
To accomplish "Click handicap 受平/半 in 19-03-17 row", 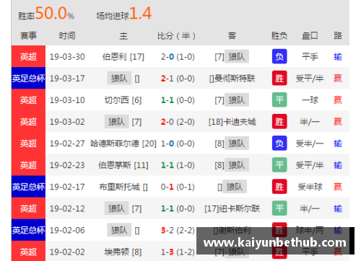I will 310,79.
